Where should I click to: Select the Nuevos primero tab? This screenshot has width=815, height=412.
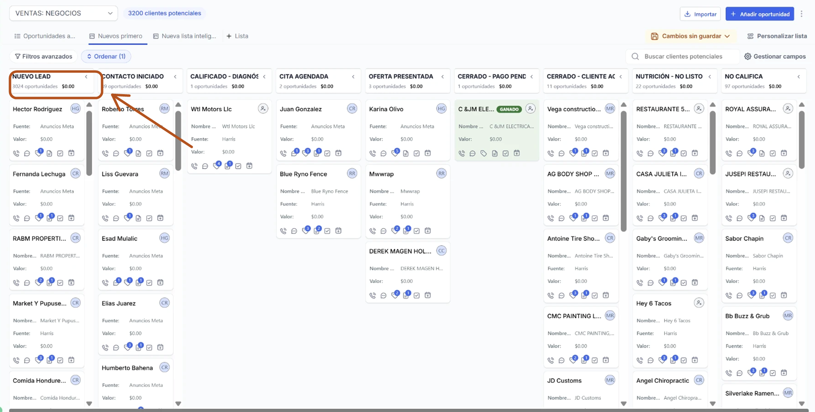pyautogui.click(x=116, y=36)
